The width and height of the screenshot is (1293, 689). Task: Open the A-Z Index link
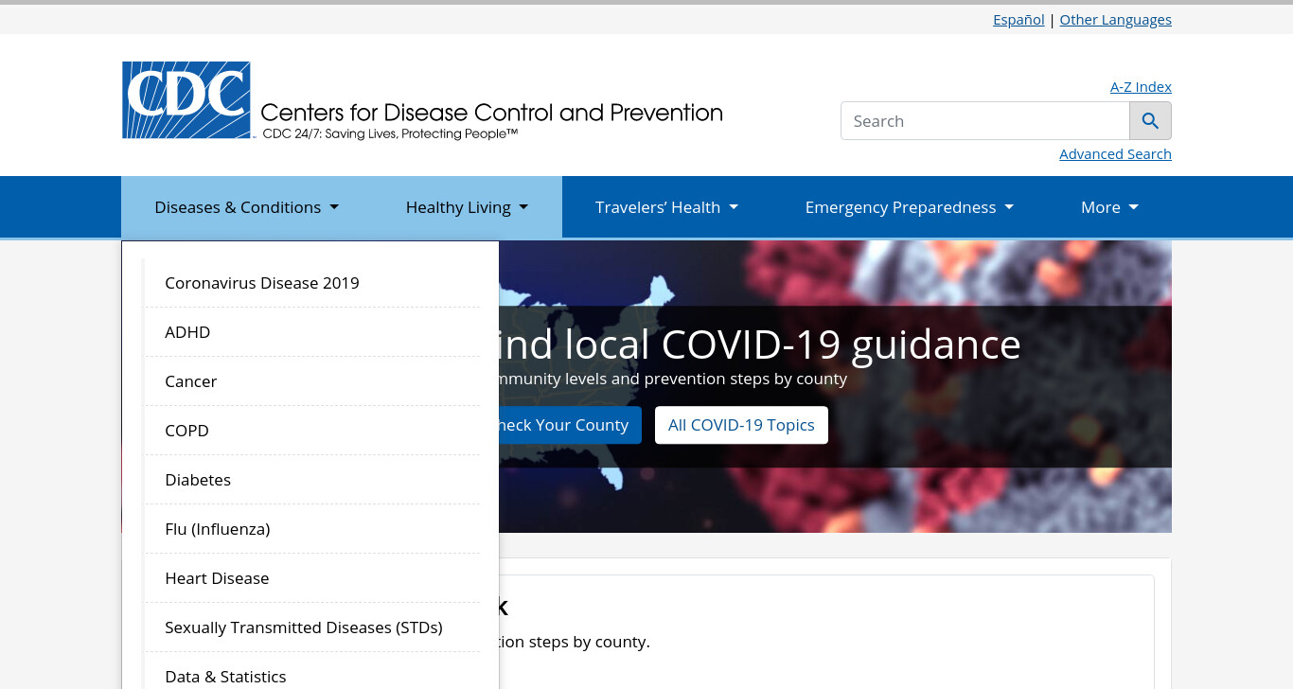click(x=1141, y=87)
